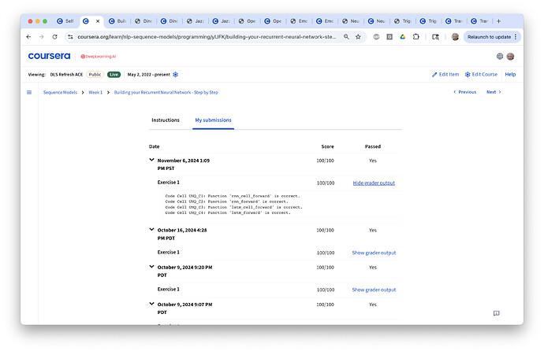Viewport: 544px width, 351px height.
Task: Click the Passed column header
Action: [373, 146]
